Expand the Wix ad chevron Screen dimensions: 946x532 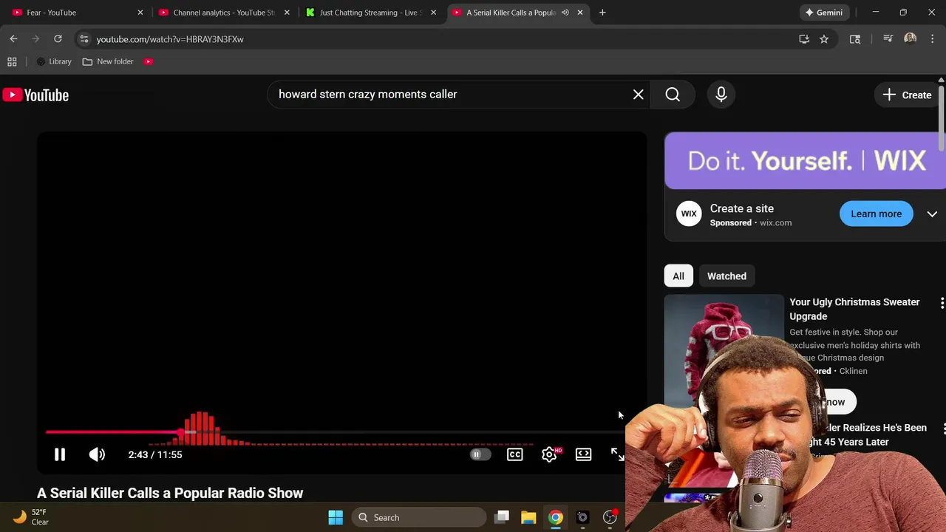[x=932, y=214]
